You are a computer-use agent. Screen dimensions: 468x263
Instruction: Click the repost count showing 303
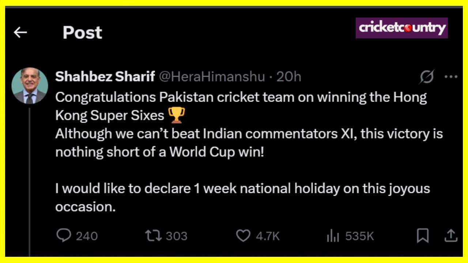177,236
